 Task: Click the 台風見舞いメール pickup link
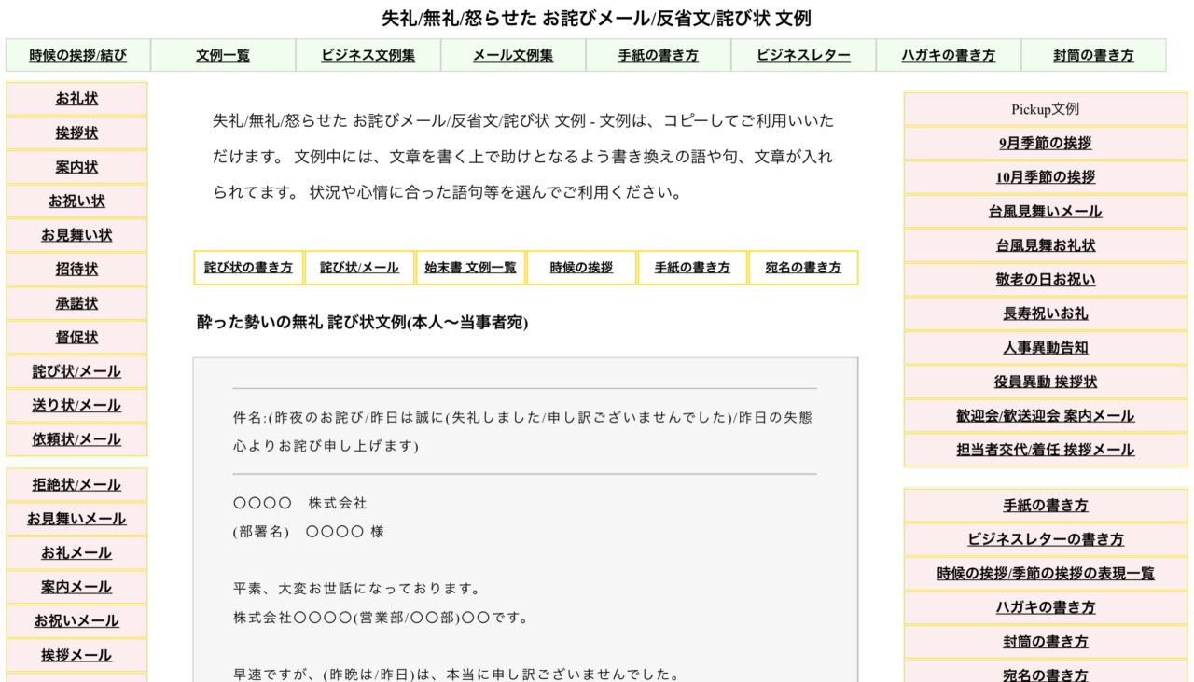click(x=1045, y=211)
